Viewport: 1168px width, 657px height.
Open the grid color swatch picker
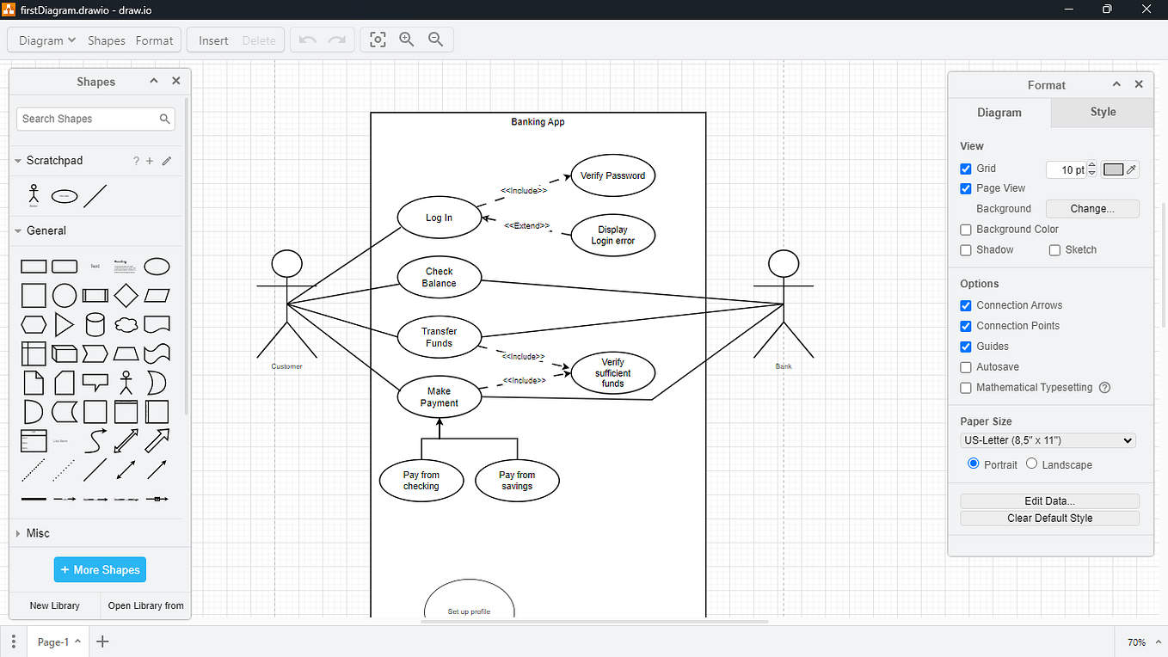tap(1114, 169)
